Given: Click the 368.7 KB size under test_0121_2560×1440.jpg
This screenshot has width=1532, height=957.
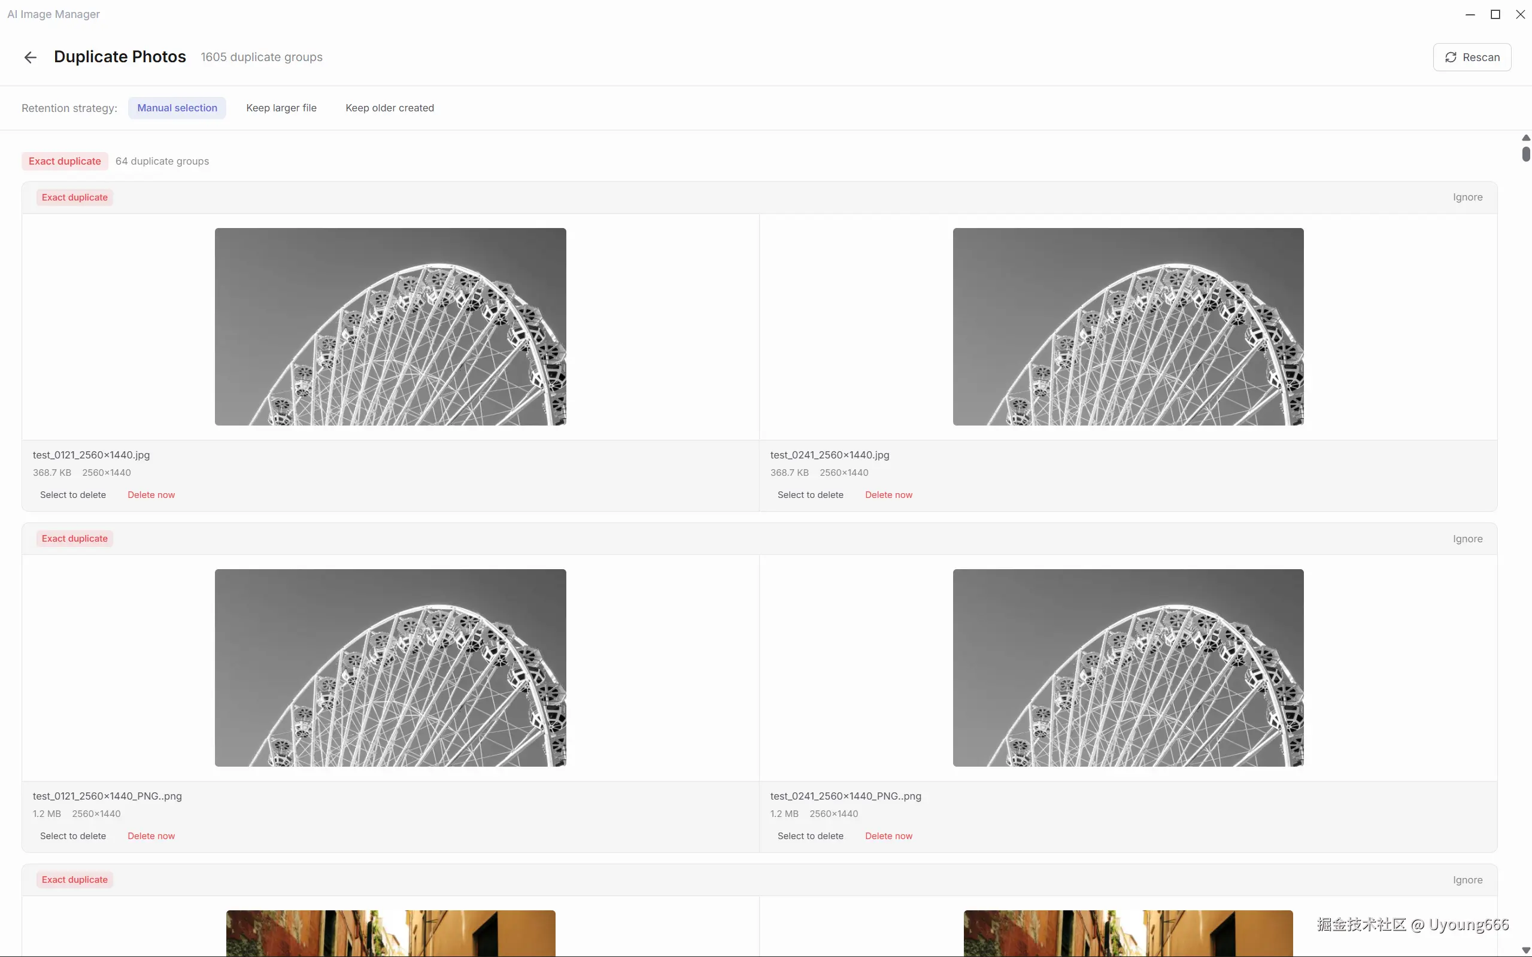Looking at the screenshot, I should click(x=52, y=473).
